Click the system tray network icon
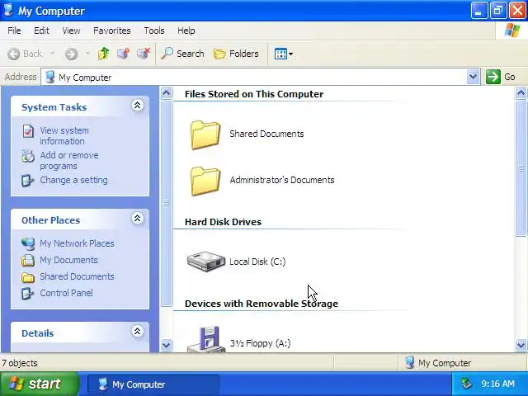The width and height of the screenshot is (528, 396). (x=466, y=384)
